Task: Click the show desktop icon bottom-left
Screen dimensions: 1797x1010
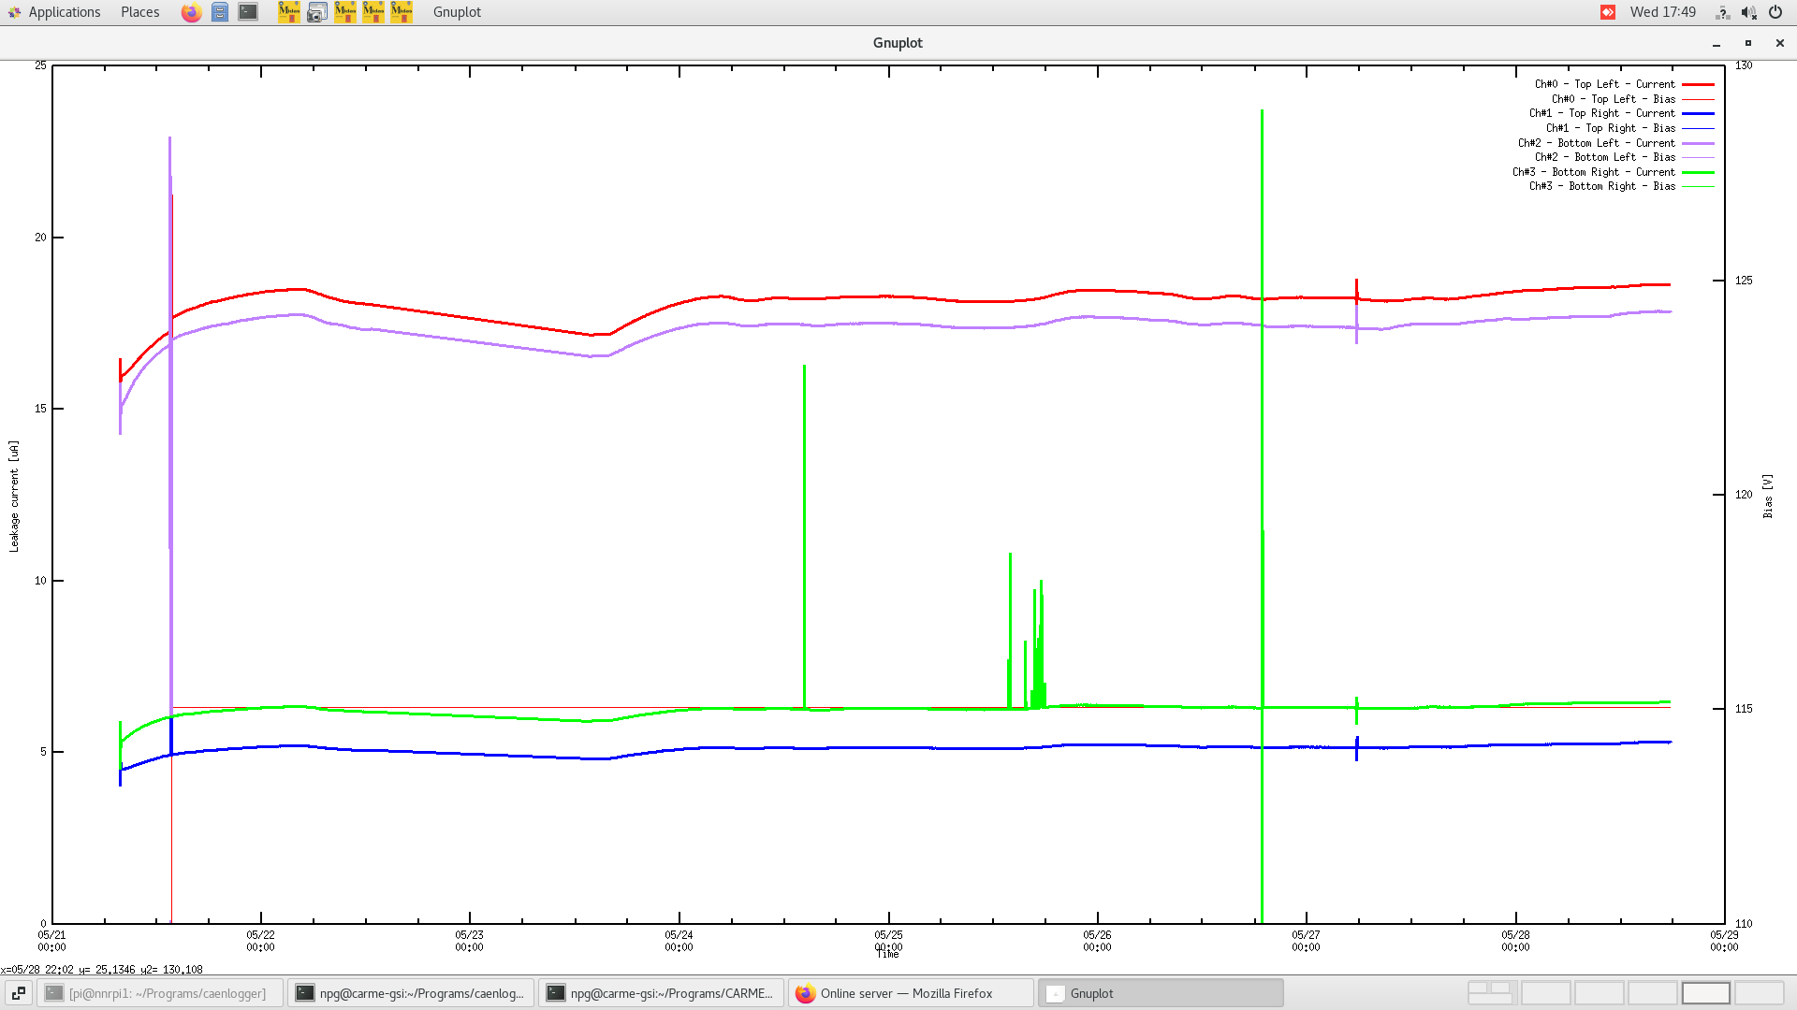Action: 18,993
